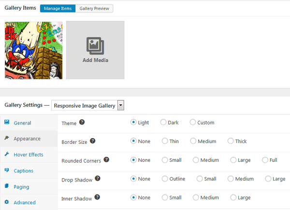Open the Manage Items tab
This screenshot has width=290, height=210.
58,9
